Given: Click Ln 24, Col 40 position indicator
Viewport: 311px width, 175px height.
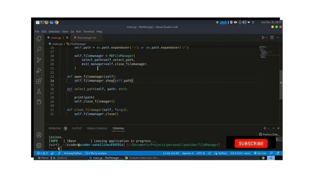Looking at the screenshot, I should (x=171, y=153).
